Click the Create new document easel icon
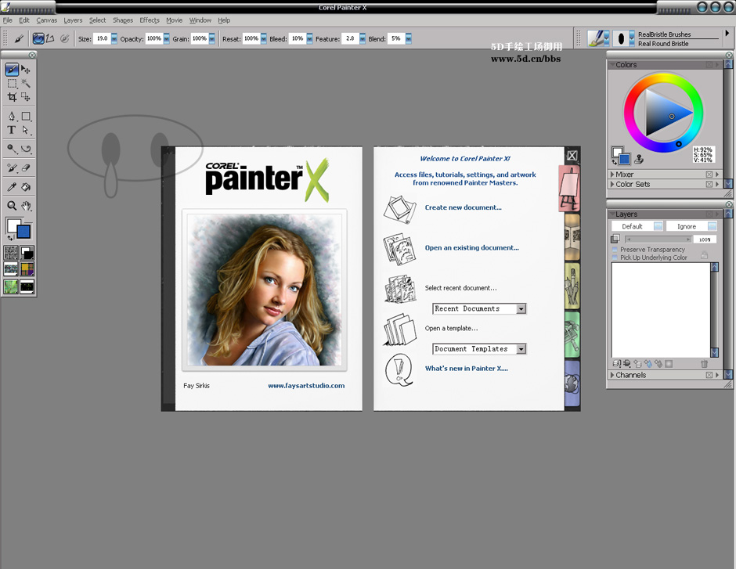The image size is (736, 569). coord(399,209)
